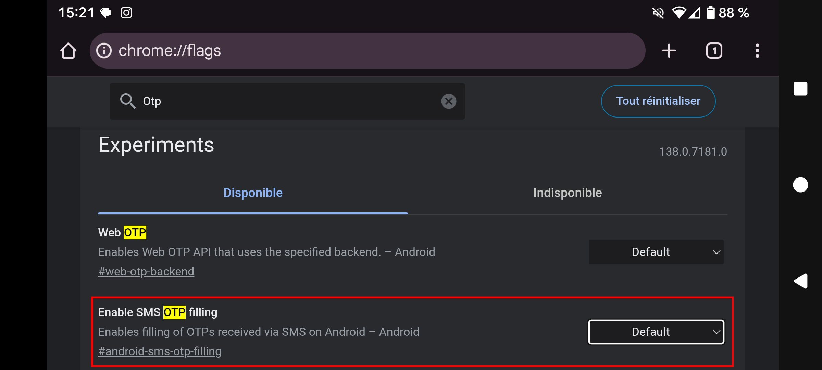Tap the magnifying glass search icon
The height and width of the screenshot is (370, 822).
[128, 101]
